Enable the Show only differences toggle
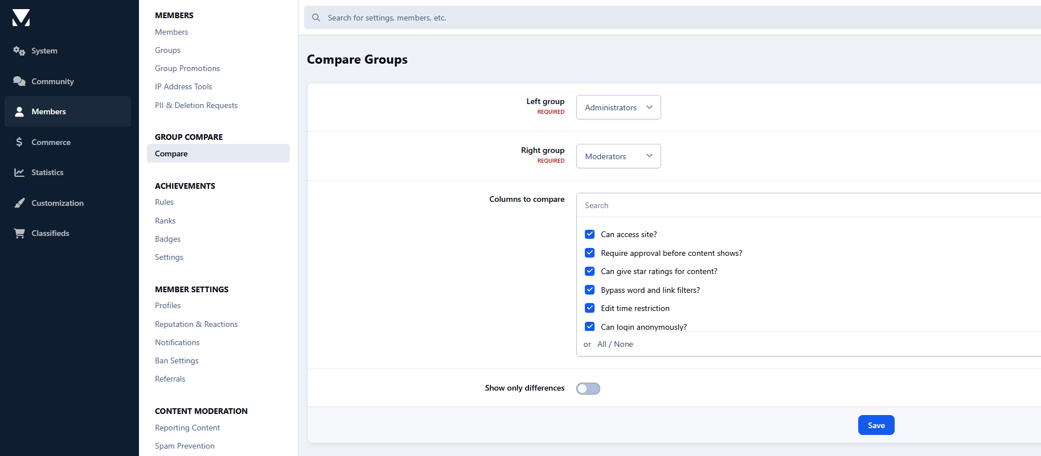 (588, 388)
